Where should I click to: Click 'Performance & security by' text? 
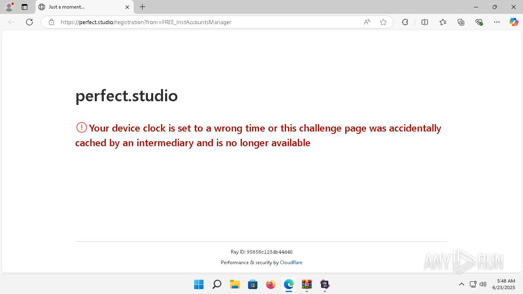pos(250,263)
